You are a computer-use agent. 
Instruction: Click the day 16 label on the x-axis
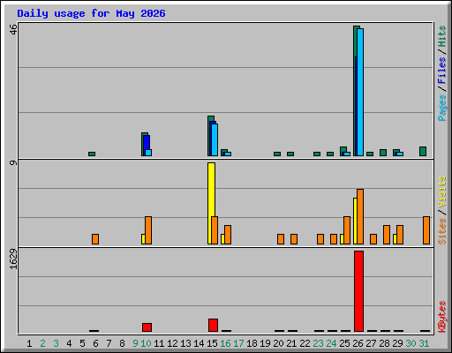tap(225, 343)
